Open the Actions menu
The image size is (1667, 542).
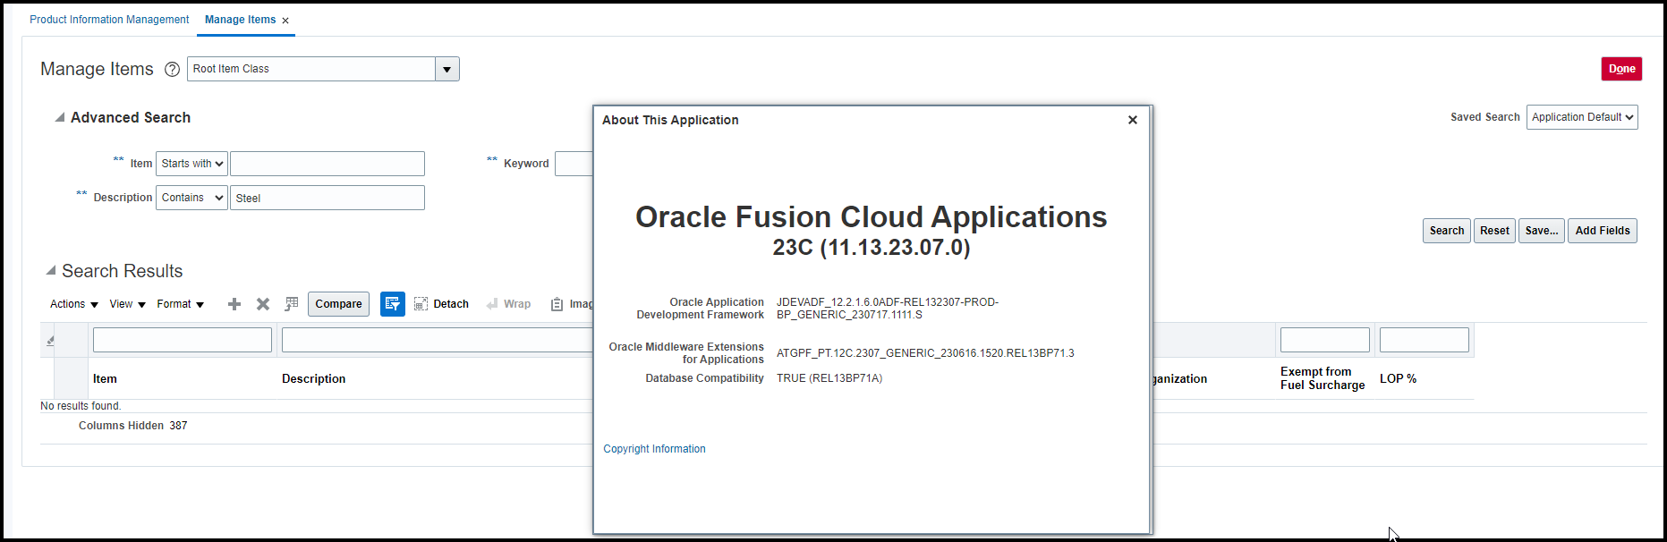point(74,304)
